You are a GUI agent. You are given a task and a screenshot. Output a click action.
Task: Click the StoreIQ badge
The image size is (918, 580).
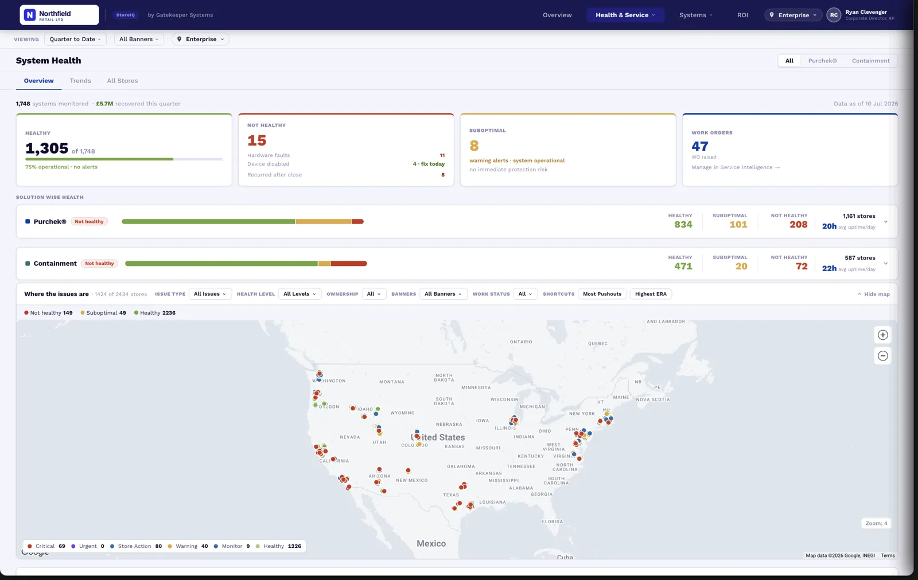coord(125,15)
